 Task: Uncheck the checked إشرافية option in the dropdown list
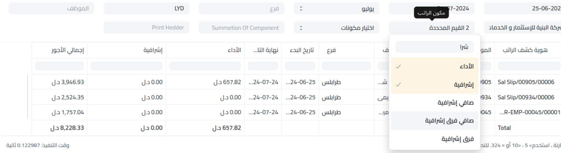435,85
